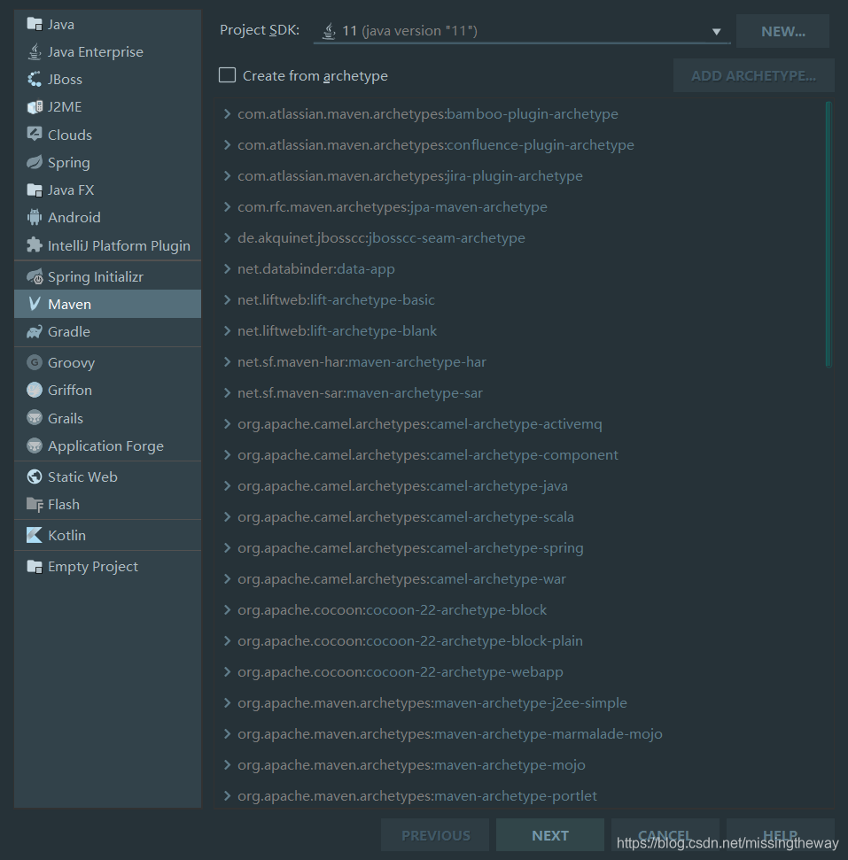Screen dimensions: 848x860
Task: Select camel-archetype-spring row text
Action: [x=410, y=548]
